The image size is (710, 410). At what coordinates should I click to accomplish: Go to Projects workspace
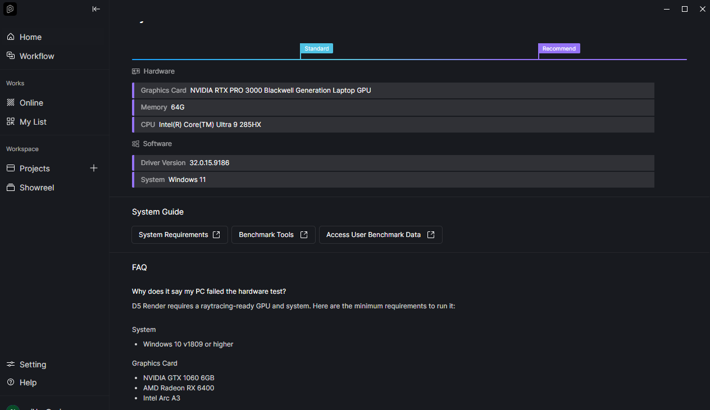(x=34, y=168)
